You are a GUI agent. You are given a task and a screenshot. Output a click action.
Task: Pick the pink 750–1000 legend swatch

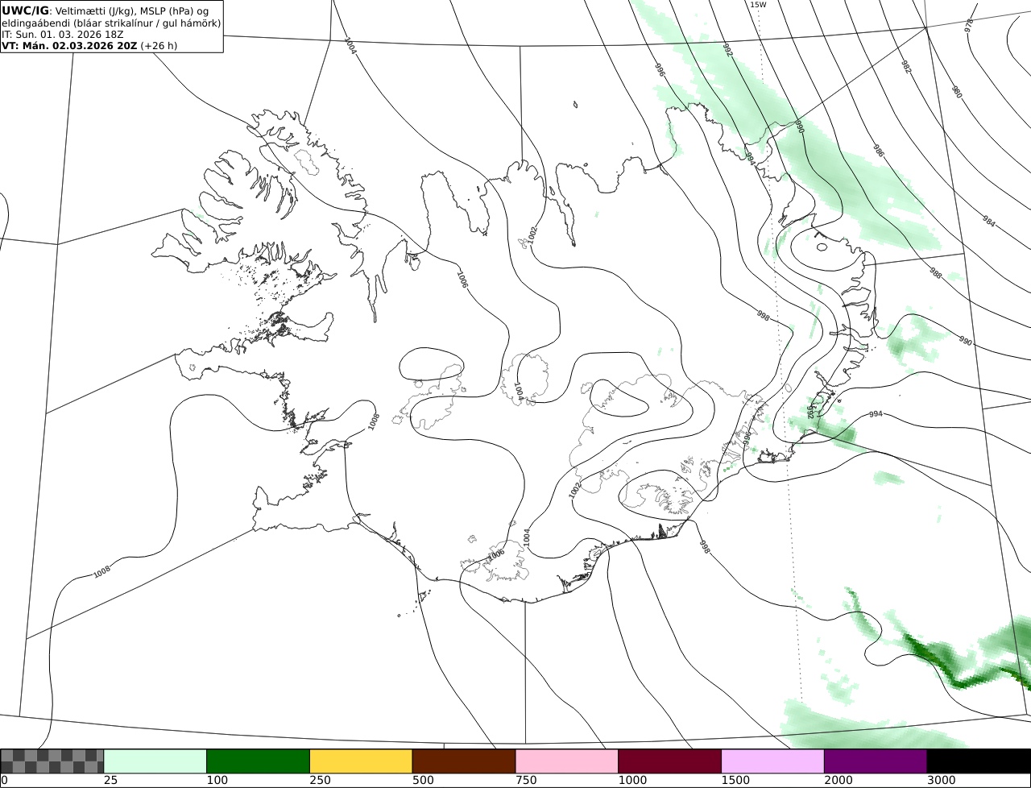click(x=567, y=761)
